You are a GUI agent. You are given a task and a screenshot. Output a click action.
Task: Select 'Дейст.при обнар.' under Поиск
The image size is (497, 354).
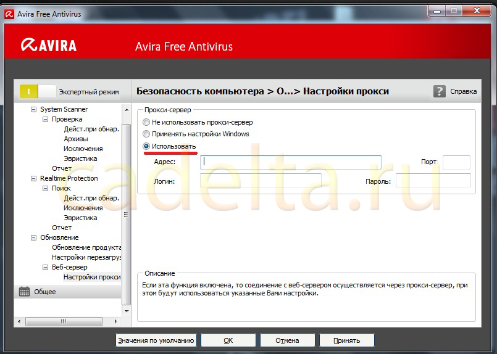[x=91, y=198]
